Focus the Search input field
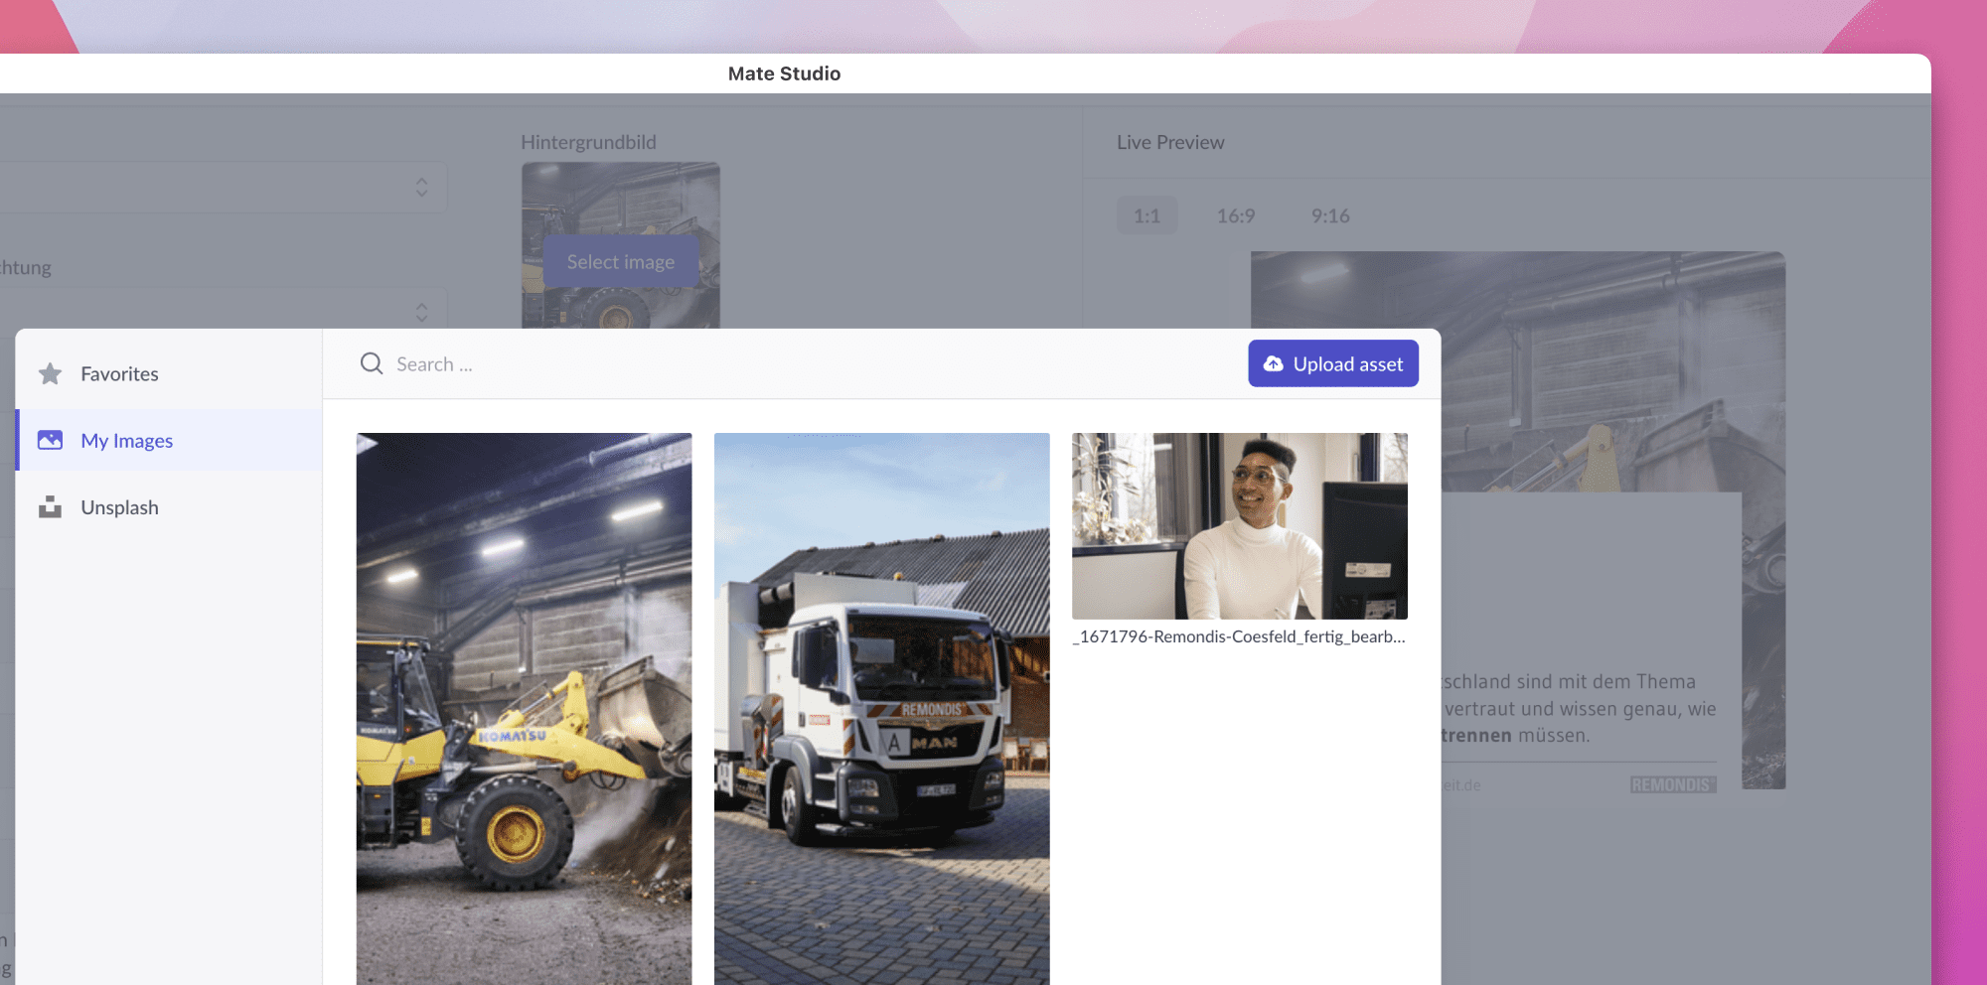Screen dimensions: 1987x985 795,364
